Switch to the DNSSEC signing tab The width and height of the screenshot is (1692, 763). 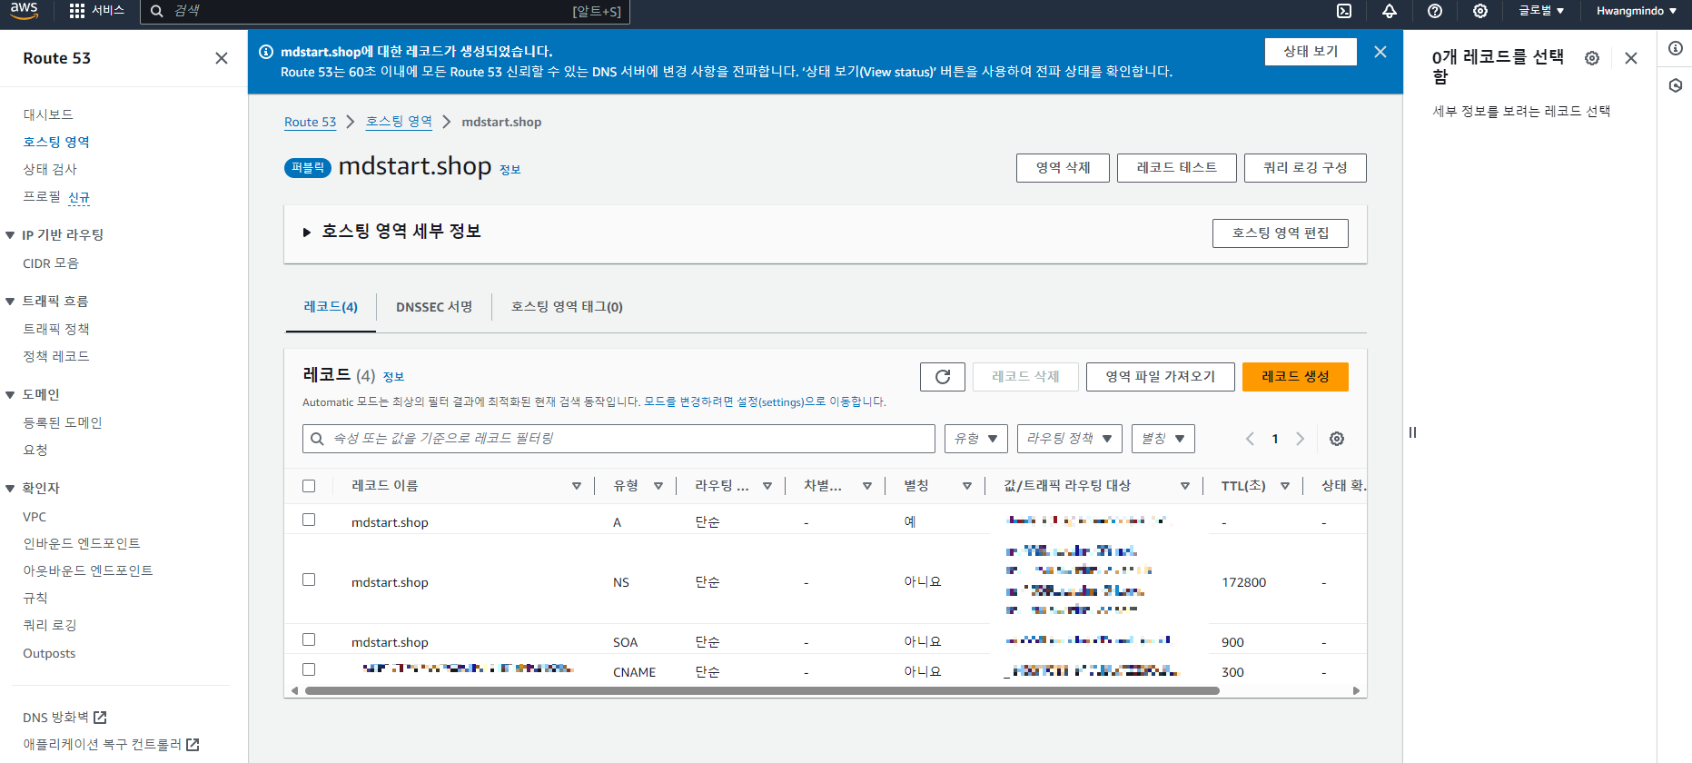point(434,307)
